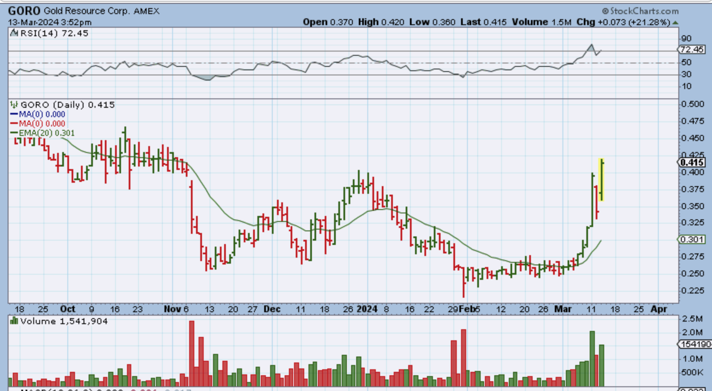Click the Volume 1,541,904 panel label
712x391 pixels.
pos(64,321)
